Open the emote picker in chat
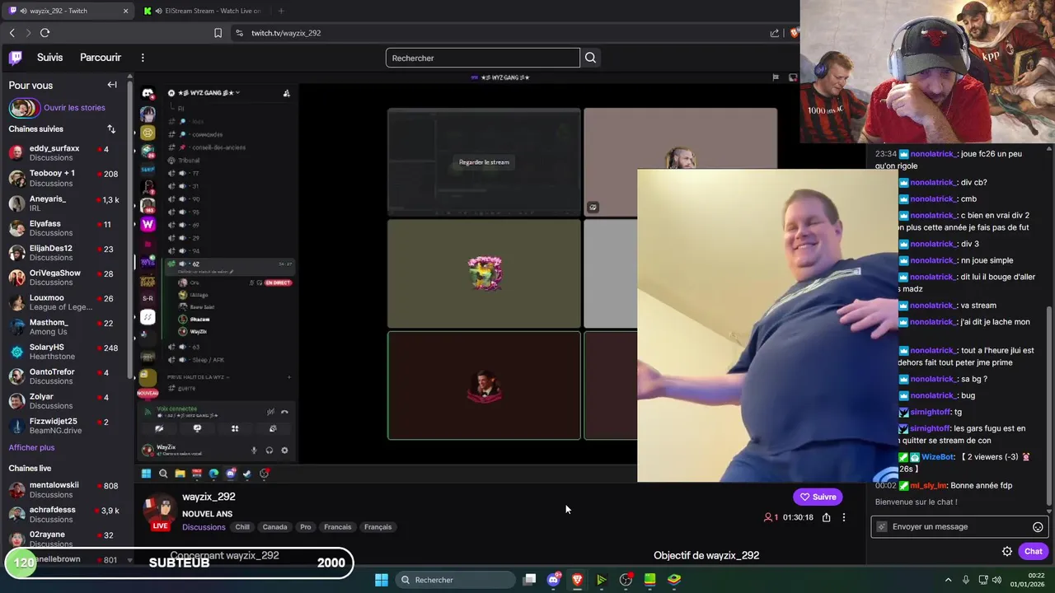 pyautogui.click(x=1038, y=527)
